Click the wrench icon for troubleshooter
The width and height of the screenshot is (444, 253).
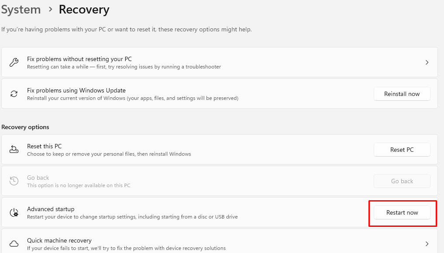click(x=14, y=62)
